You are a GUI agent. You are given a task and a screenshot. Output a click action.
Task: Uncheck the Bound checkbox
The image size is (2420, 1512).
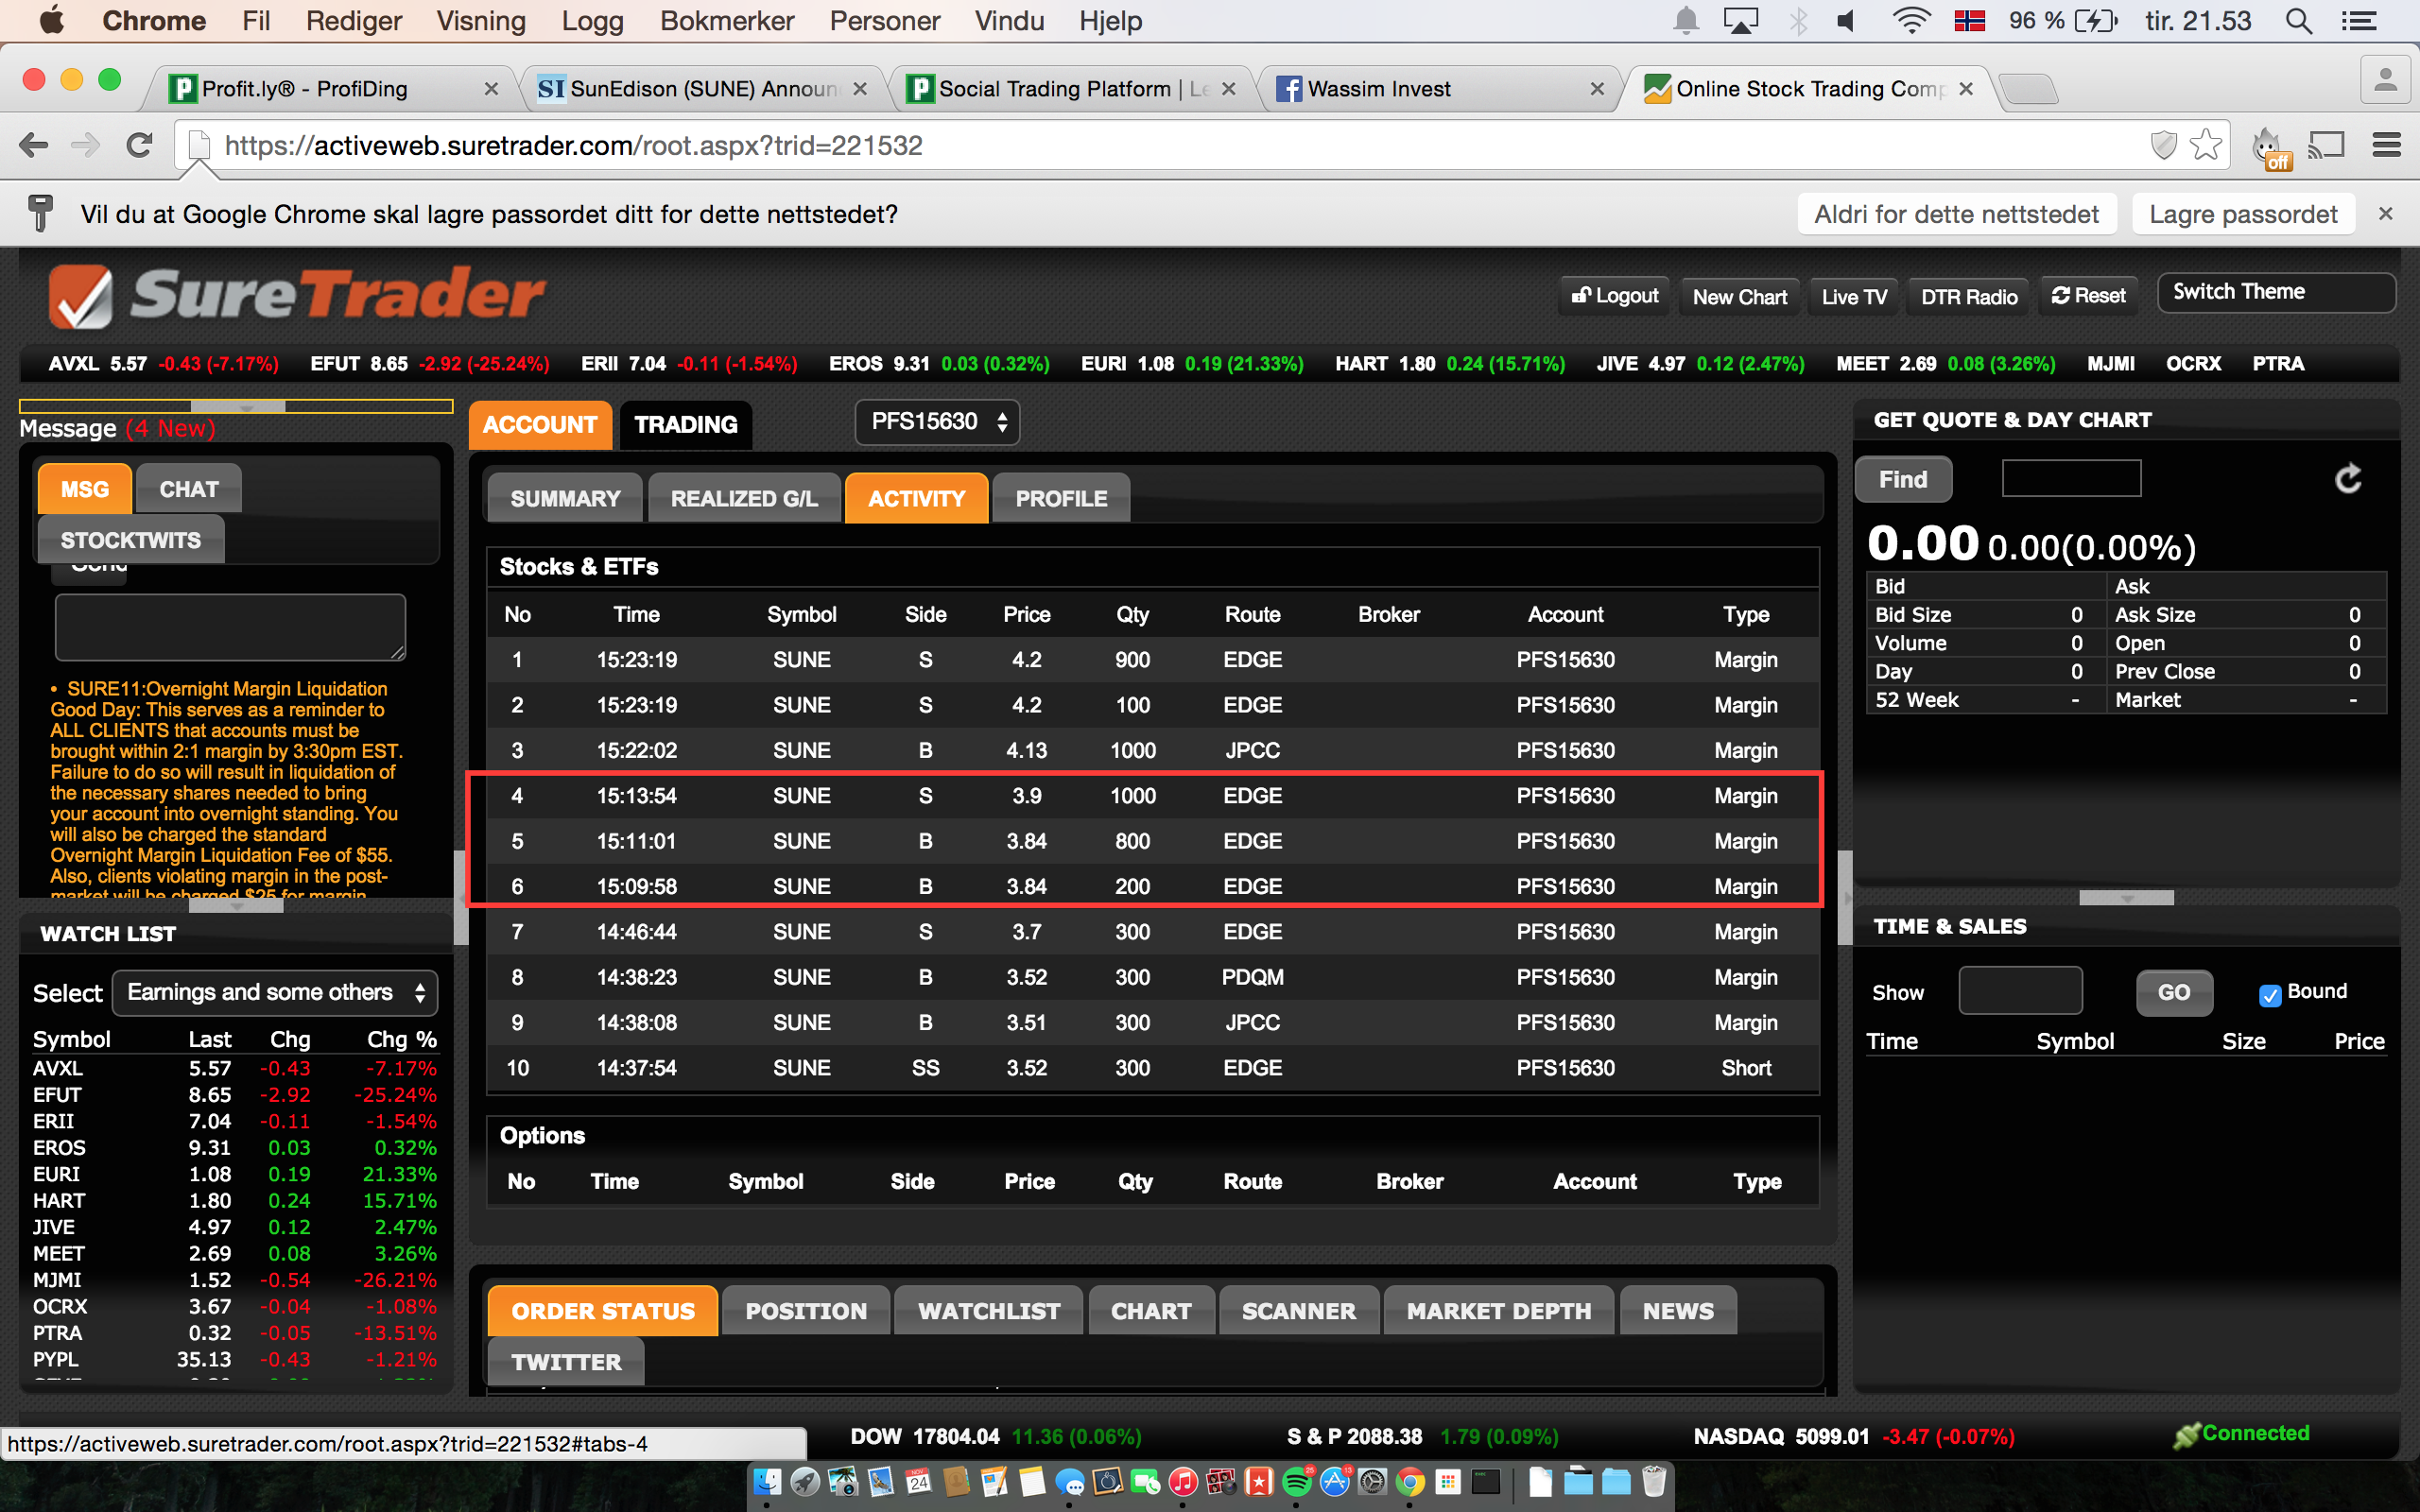[2269, 994]
